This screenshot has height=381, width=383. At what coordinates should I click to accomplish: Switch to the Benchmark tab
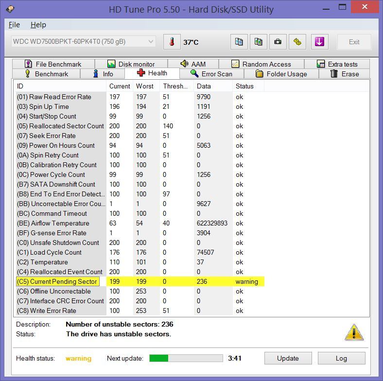[46, 74]
